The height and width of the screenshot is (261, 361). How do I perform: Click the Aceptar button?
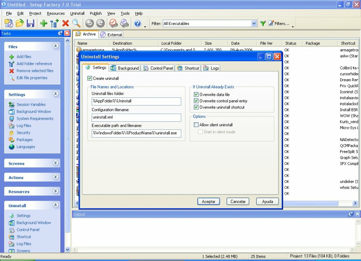pos(209,201)
